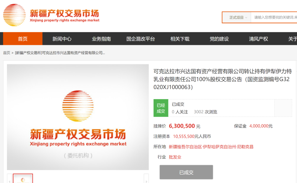Open the 业务指南 menu item
297x183 pixels.
click(101, 39)
